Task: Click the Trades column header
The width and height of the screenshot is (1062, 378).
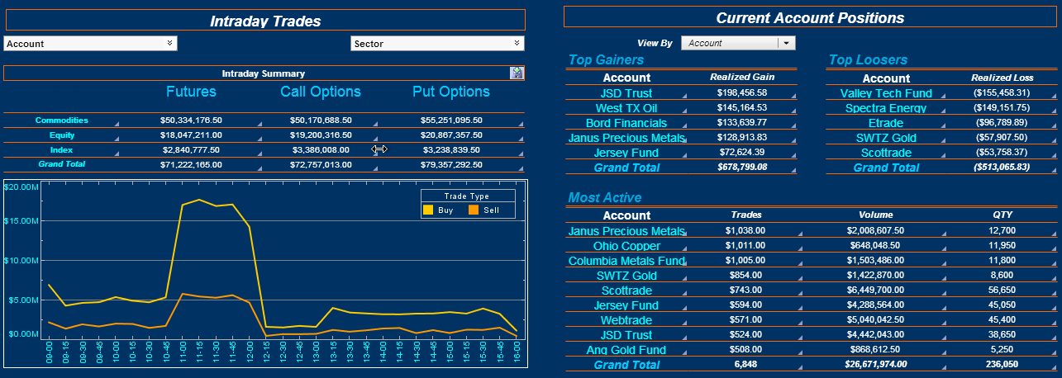Action: point(746,215)
